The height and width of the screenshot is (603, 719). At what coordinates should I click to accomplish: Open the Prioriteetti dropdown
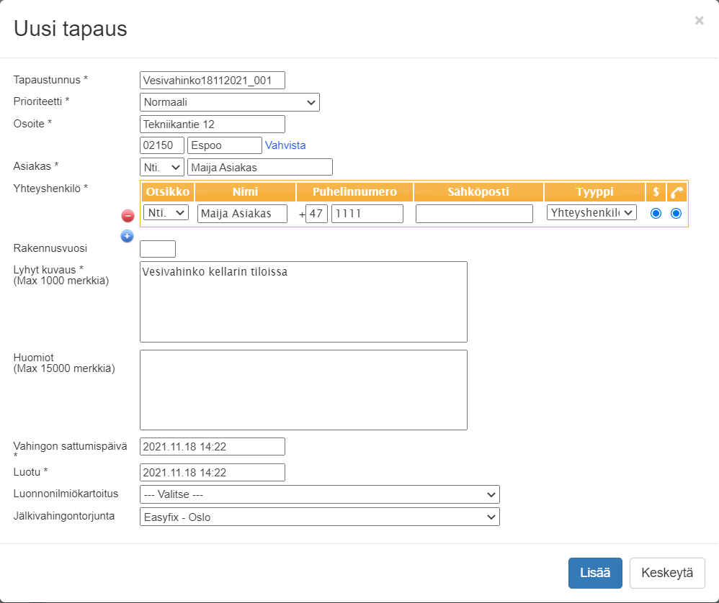tap(229, 102)
